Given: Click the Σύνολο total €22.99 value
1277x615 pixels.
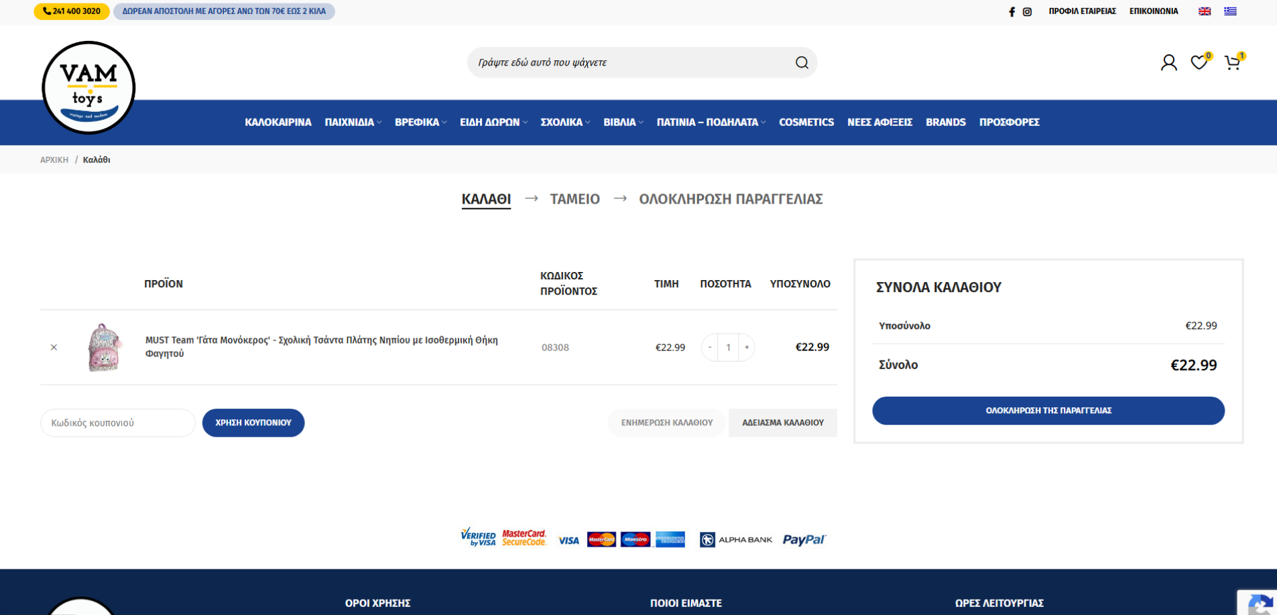Looking at the screenshot, I should pos(1194,365).
